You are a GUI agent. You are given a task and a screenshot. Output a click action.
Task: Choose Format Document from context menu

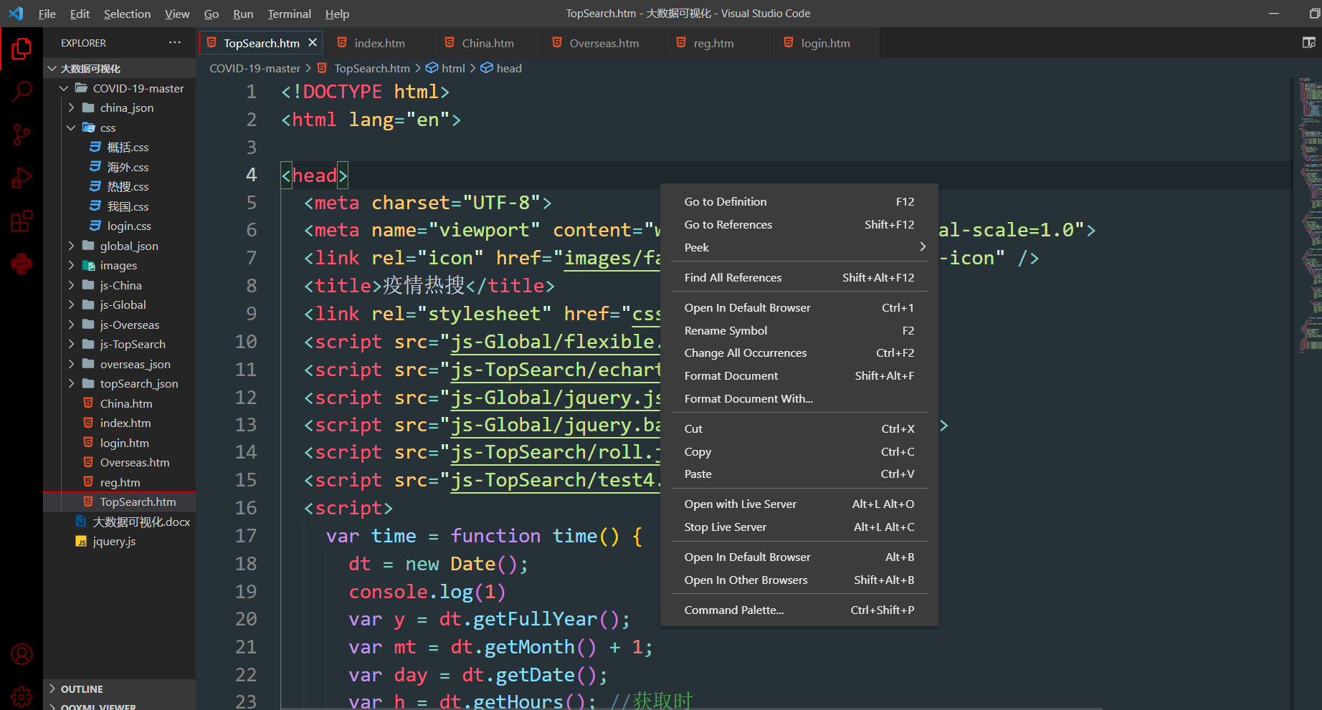tap(799, 376)
